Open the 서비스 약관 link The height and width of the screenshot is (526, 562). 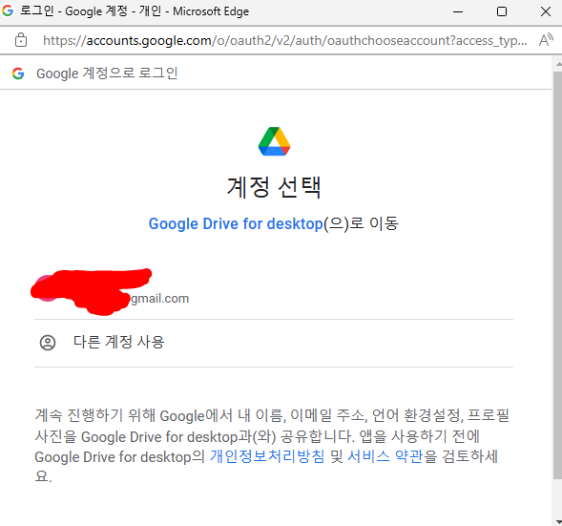(385, 456)
